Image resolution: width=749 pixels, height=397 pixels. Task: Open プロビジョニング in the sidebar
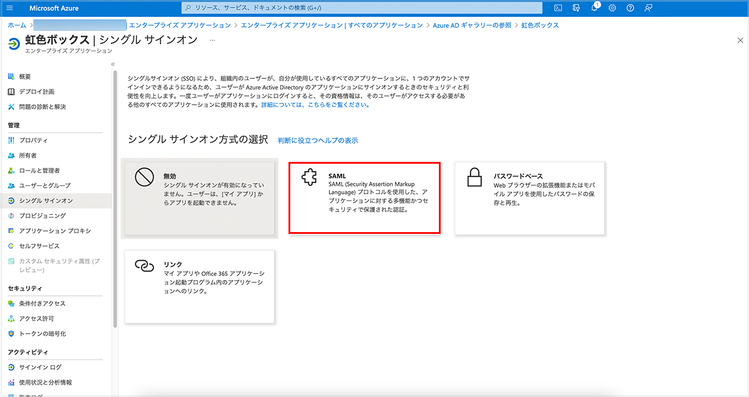pyautogui.click(x=42, y=216)
